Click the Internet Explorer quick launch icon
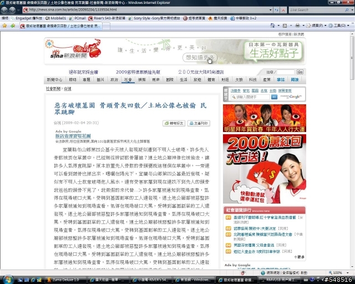The width and height of the screenshot is (355, 284). pyautogui.click(x=33, y=280)
